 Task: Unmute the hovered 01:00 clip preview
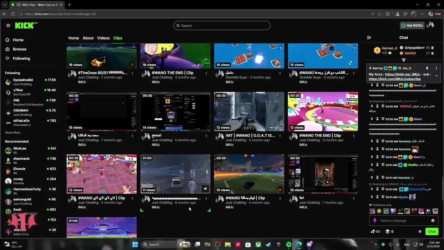click(x=205, y=189)
